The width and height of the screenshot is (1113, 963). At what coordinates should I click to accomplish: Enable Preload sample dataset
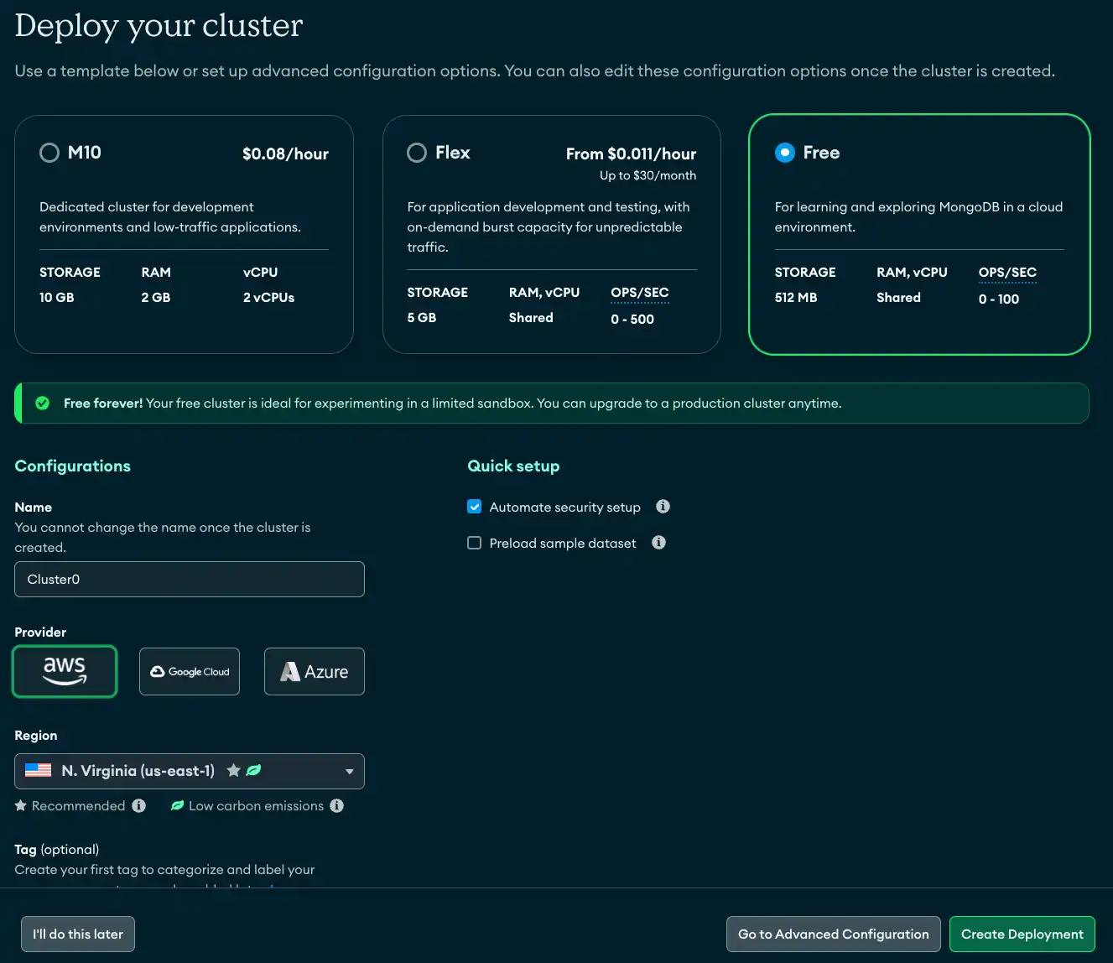pyautogui.click(x=474, y=543)
